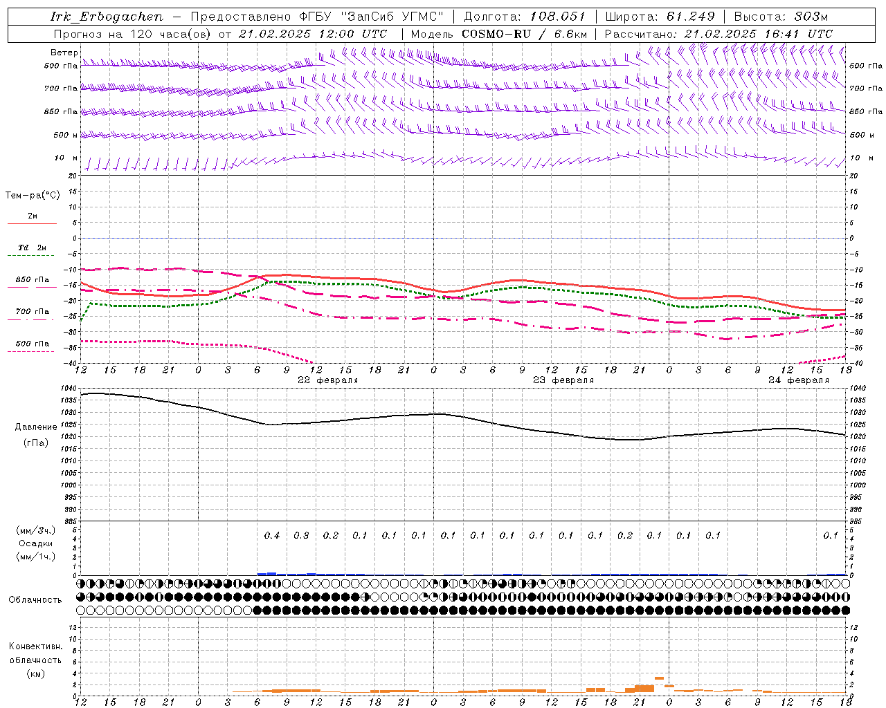Click the station name "Irk_Erbogachen" in header
This screenshot has height=708, width=886.
tap(107, 17)
